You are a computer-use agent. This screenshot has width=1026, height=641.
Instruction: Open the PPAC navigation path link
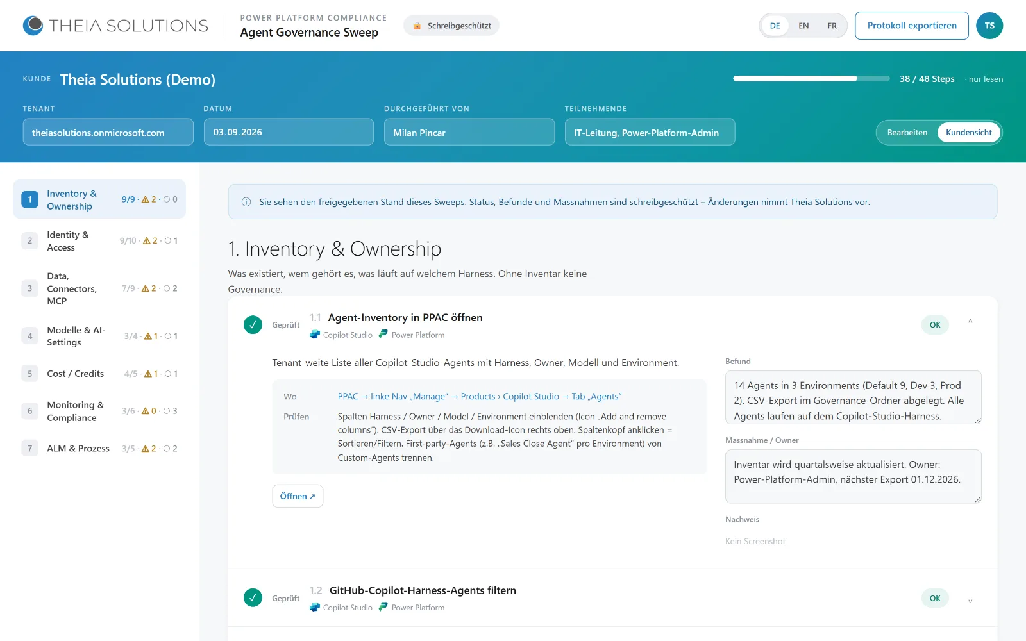(480, 397)
